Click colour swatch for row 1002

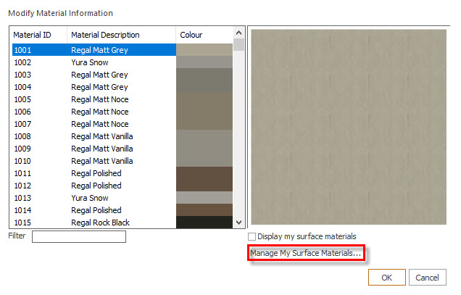[x=204, y=62]
